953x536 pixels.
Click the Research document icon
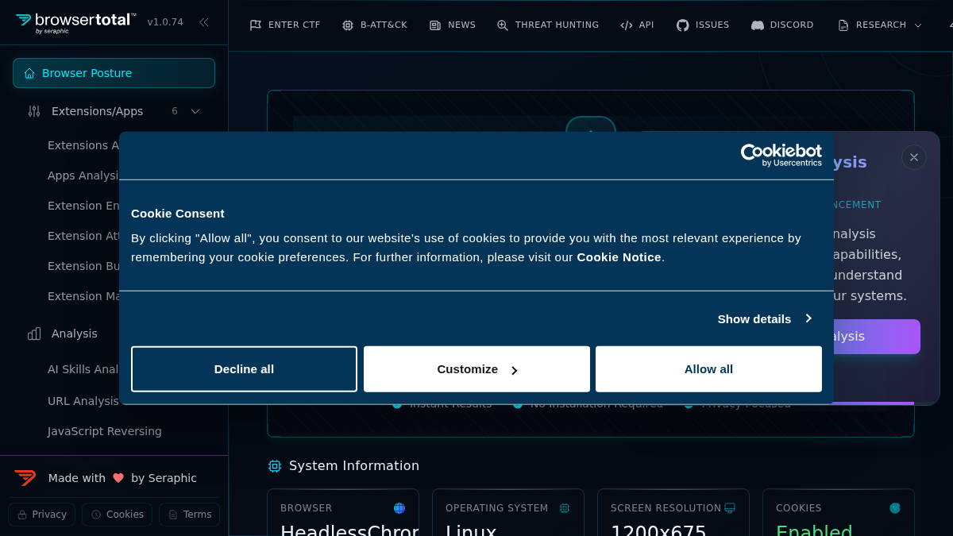coord(843,25)
